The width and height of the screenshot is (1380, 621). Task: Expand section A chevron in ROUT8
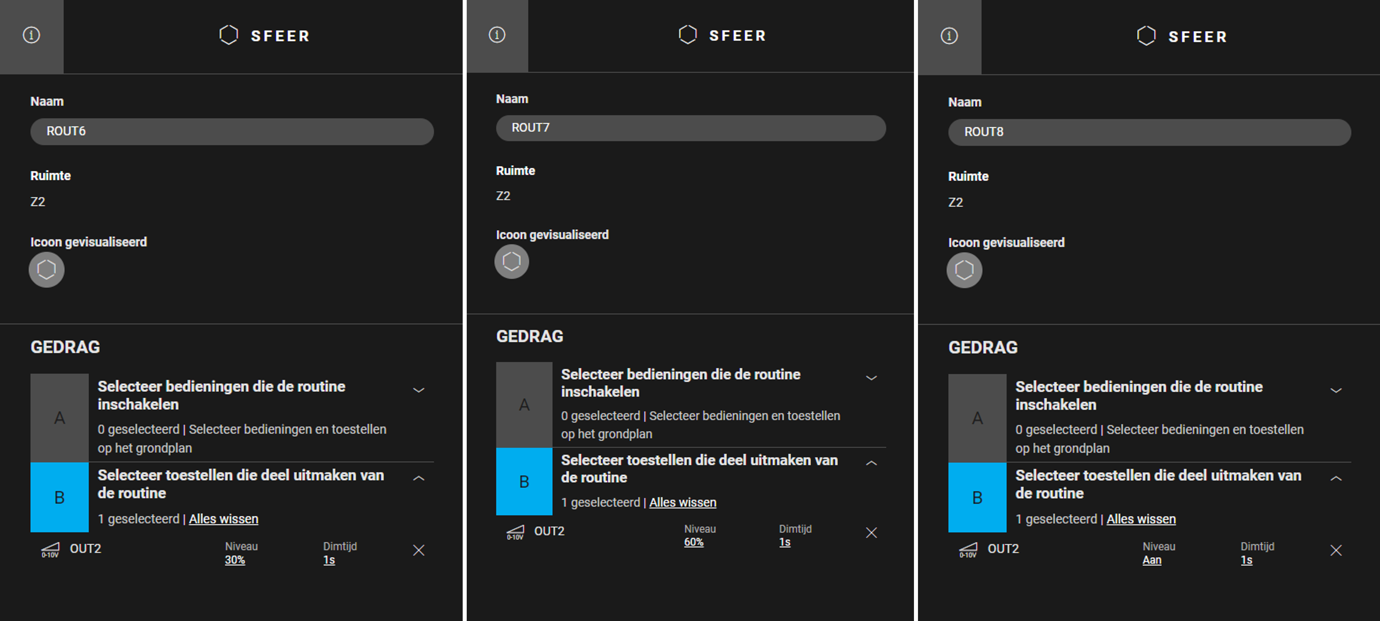(1336, 390)
